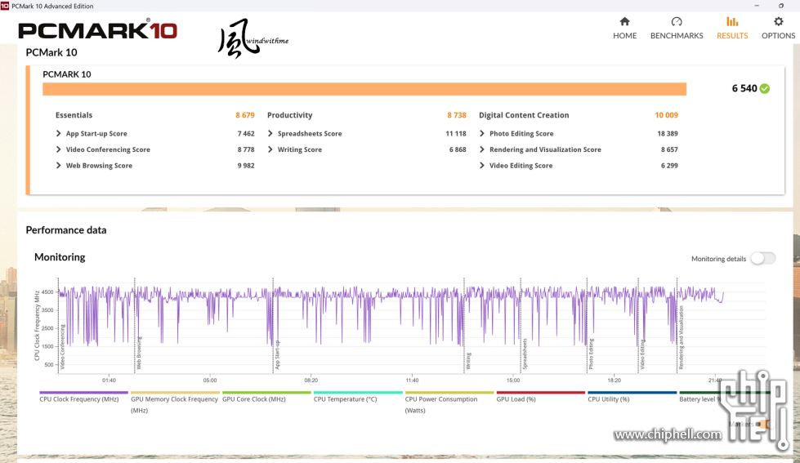The image size is (800, 463).
Task: Click the Performance data heading
Action: pyautogui.click(x=66, y=230)
